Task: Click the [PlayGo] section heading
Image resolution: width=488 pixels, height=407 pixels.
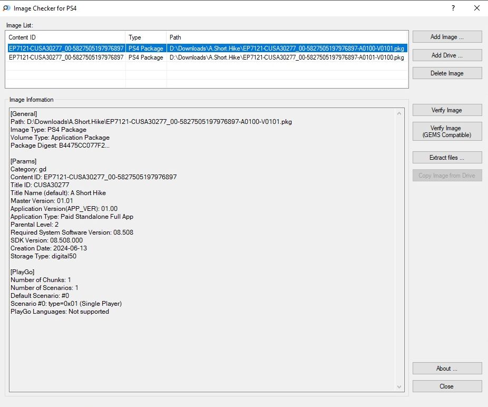Action: tap(23, 272)
